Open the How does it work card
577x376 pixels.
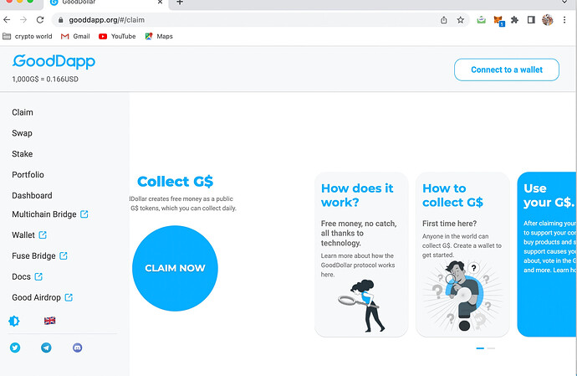click(361, 255)
